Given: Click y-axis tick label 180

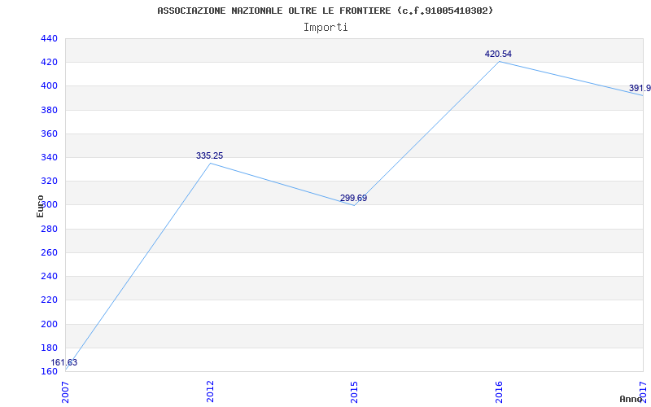Looking at the screenshot, I should click(49, 348).
